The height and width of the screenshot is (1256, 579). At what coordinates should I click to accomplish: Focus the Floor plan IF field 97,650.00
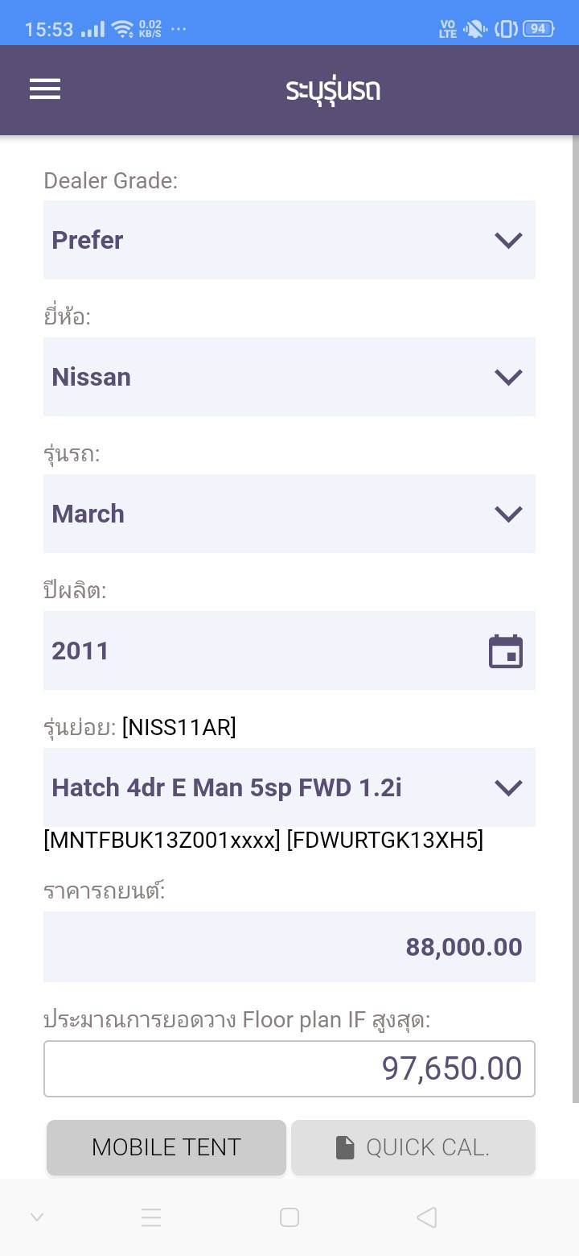click(x=289, y=1068)
